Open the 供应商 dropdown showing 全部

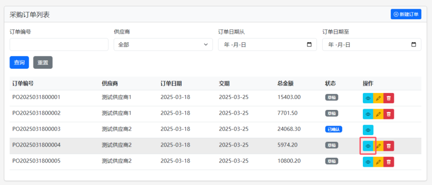(x=163, y=45)
